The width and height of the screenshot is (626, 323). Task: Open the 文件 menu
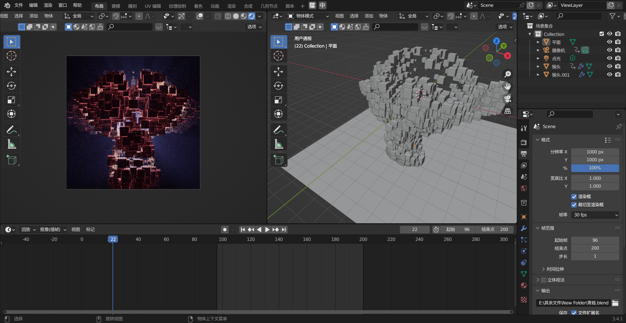click(x=19, y=5)
